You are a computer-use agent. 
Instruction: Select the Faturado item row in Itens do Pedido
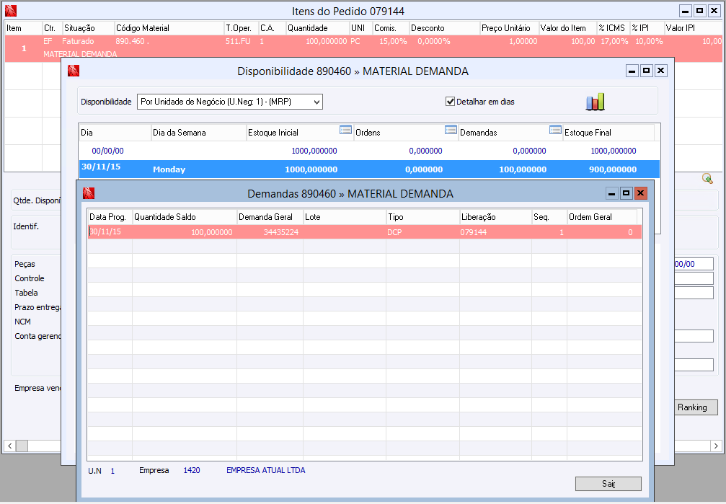coord(363,48)
